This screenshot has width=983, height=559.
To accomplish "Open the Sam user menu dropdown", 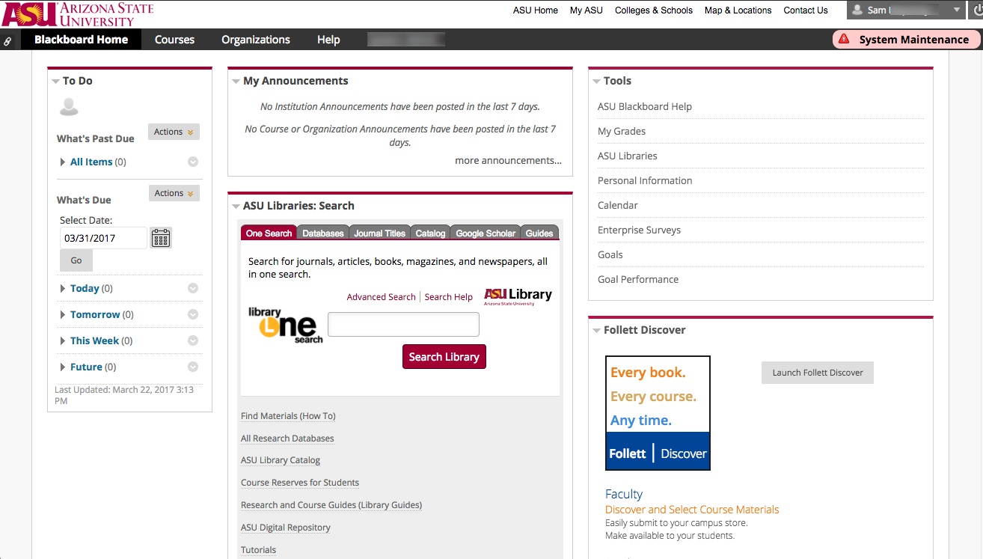I will tap(957, 10).
